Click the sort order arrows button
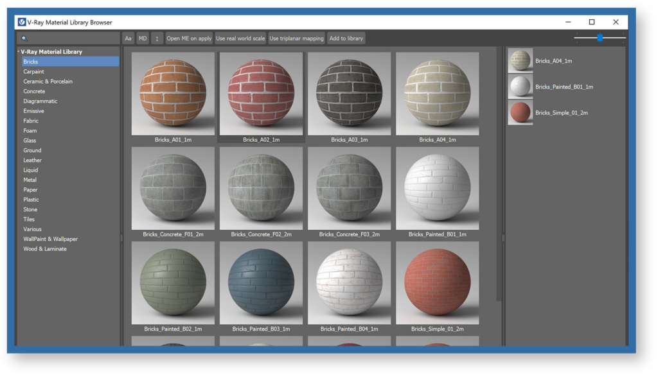This screenshot has width=658, height=380. pos(157,38)
